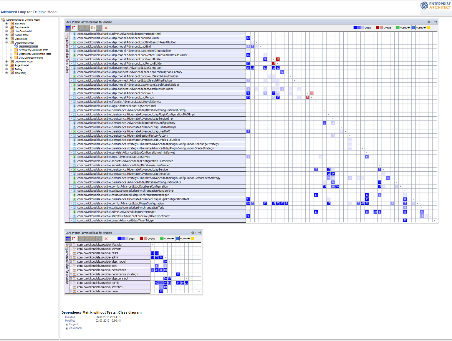The width and height of the screenshot is (452, 341).
Task: Toggle the tree-structure button in lower DSM toolbar
Action: coord(99,239)
